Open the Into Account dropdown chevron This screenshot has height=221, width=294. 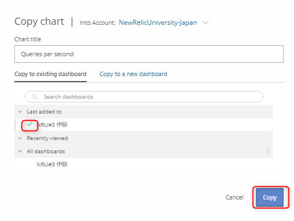206,23
